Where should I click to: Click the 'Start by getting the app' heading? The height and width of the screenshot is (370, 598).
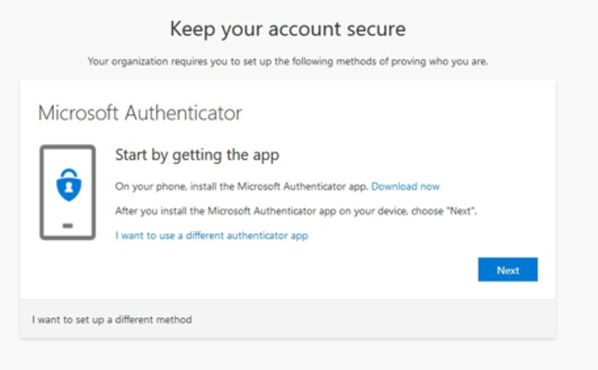[197, 155]
